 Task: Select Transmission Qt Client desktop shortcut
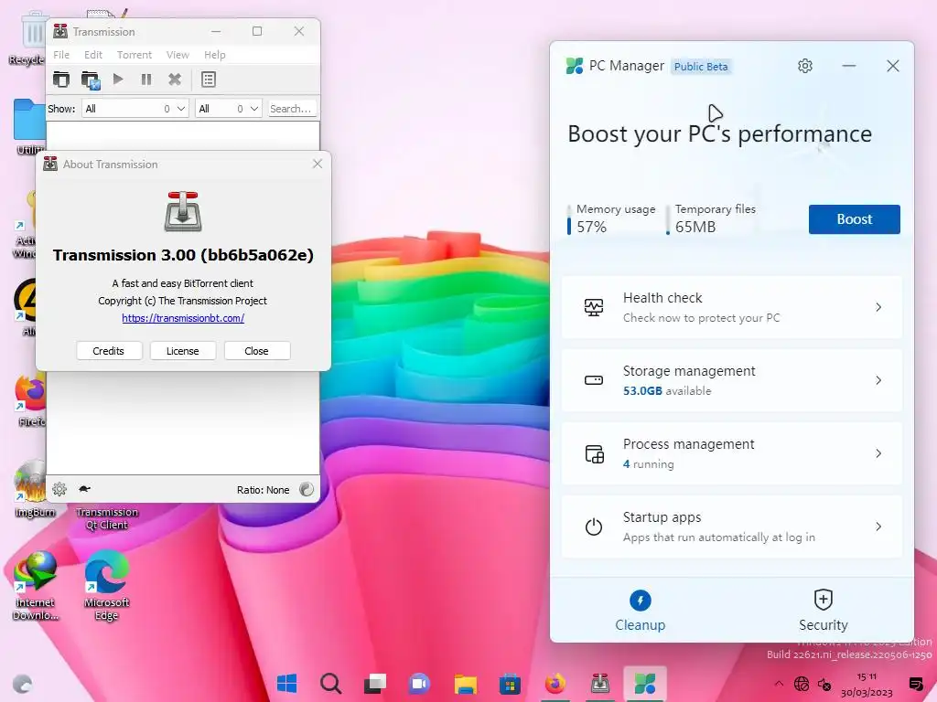(106, 517)
